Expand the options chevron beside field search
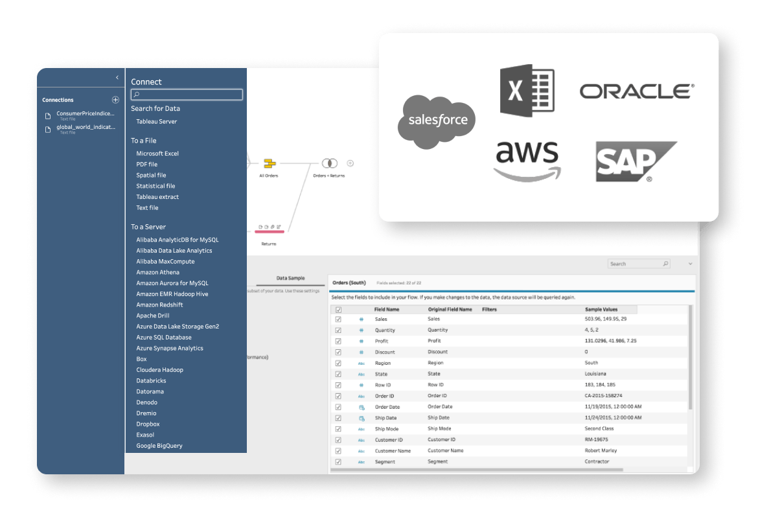 pyautogui.click(x=691, y=264)
